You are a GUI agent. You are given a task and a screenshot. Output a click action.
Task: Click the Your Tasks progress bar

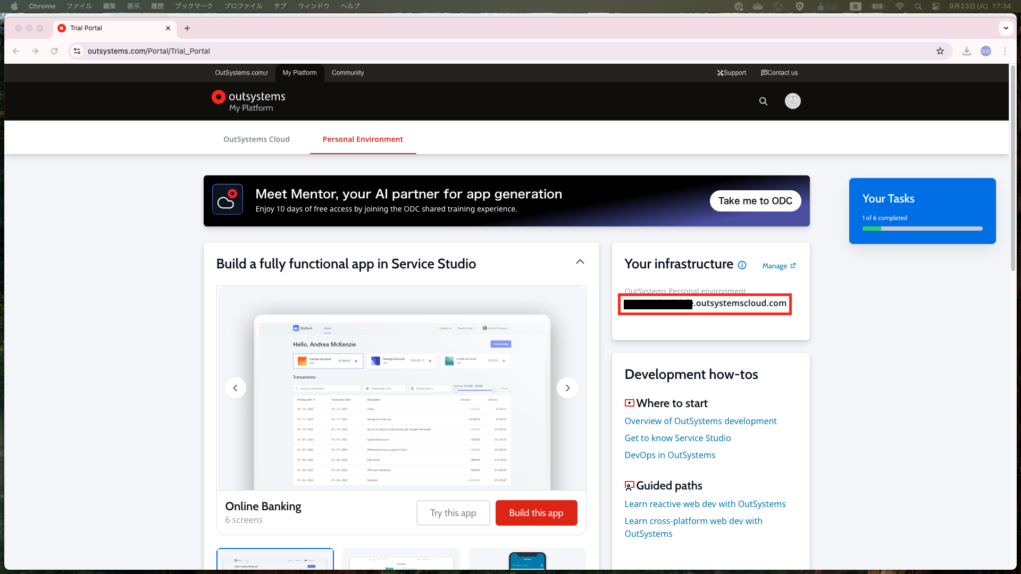tap(922, 229)
